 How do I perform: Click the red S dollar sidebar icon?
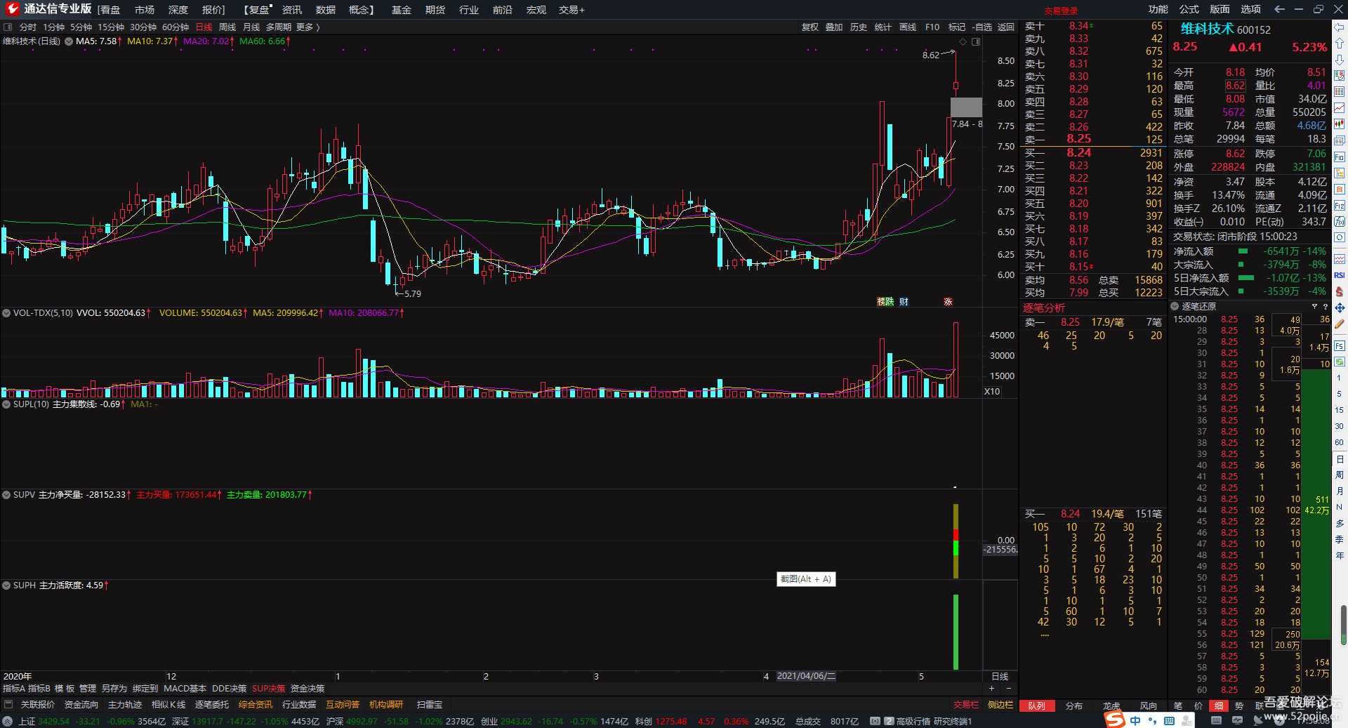pyautogui.click(x=1340, y=291)
